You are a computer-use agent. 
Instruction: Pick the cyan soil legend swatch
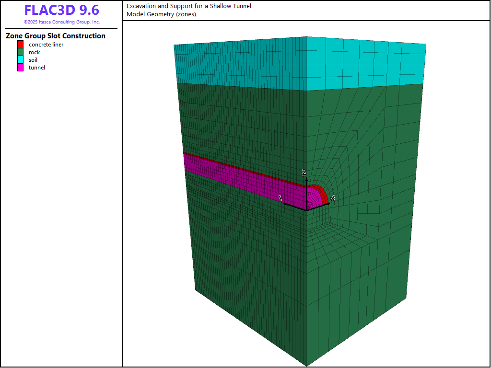(21, 60)
